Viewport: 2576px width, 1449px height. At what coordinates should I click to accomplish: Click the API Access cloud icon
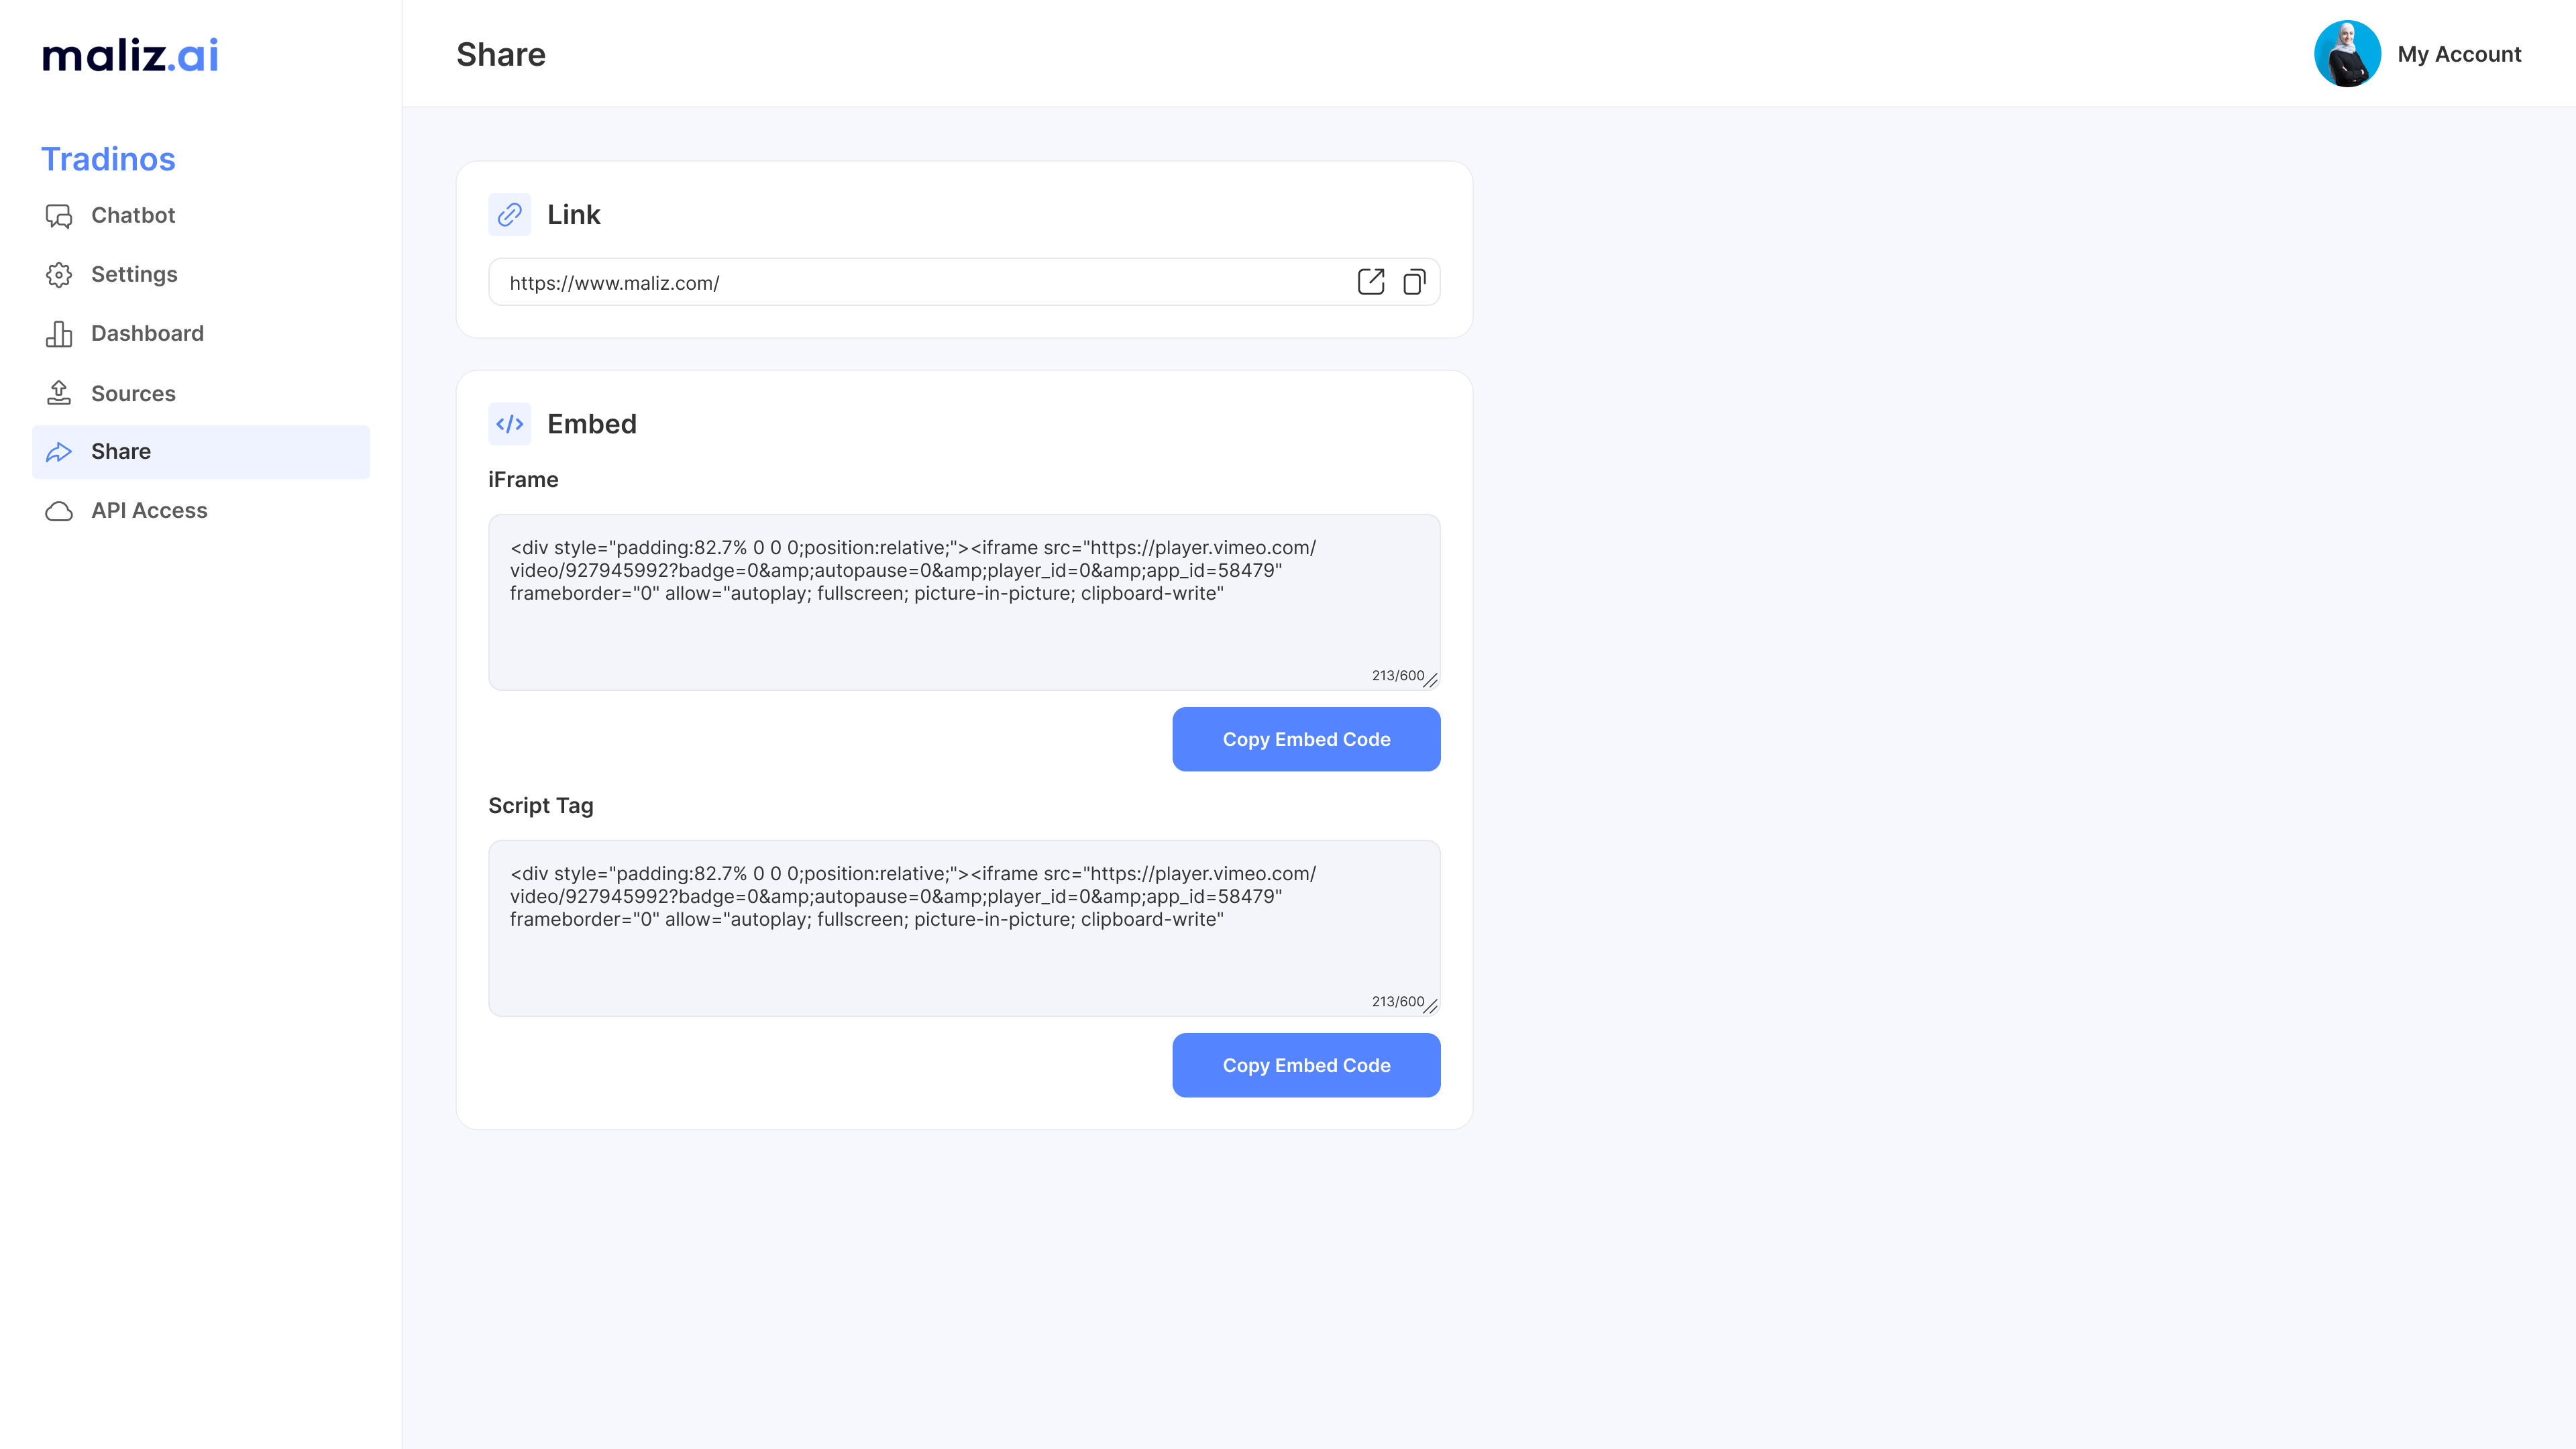(x=59, y=511)
